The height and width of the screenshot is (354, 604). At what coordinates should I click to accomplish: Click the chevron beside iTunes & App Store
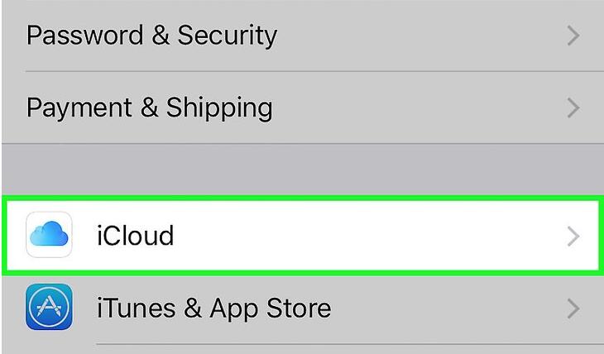[573, 309]
